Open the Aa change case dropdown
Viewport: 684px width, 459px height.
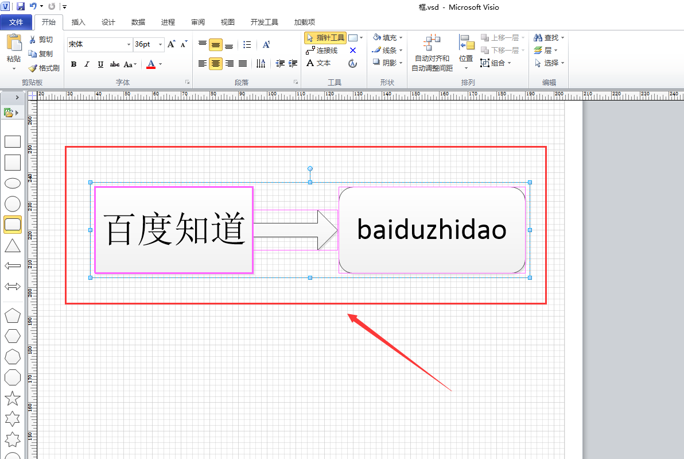(x=130, y=64)
